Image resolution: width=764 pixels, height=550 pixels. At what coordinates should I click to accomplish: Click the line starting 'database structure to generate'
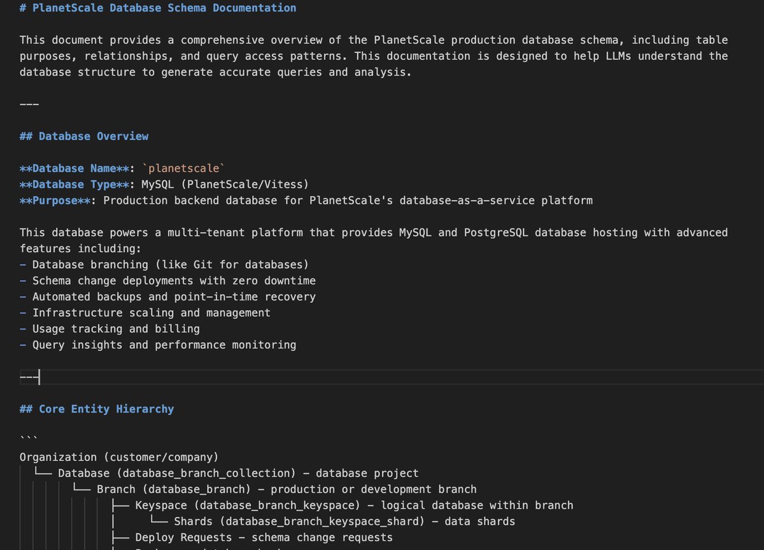[x=216, y=72]
